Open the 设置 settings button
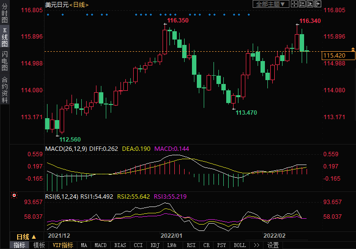356x249 pixels. click(273, 245)
